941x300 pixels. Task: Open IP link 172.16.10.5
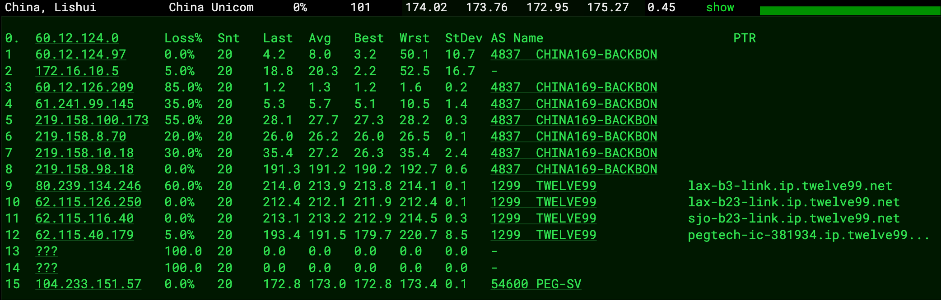(77, 71)
